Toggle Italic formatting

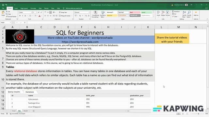coord(23,16)
